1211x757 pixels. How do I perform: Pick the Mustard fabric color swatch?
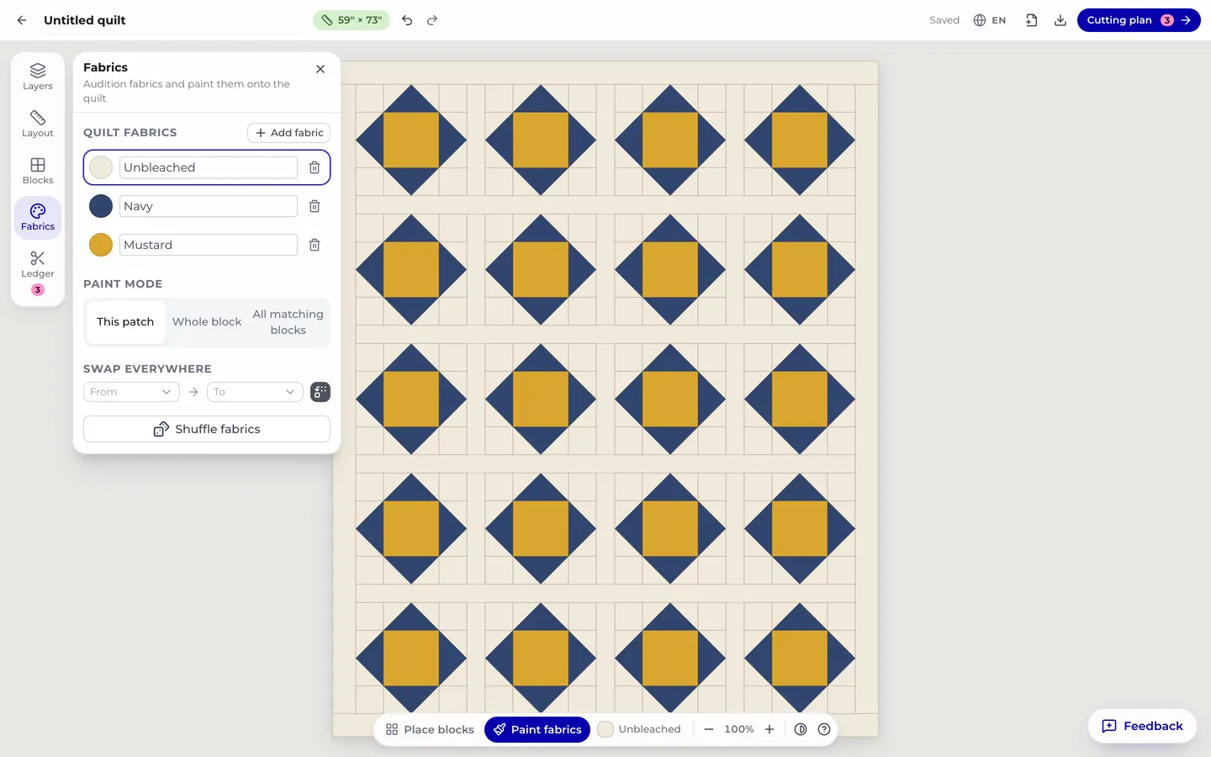click(101, 245)
